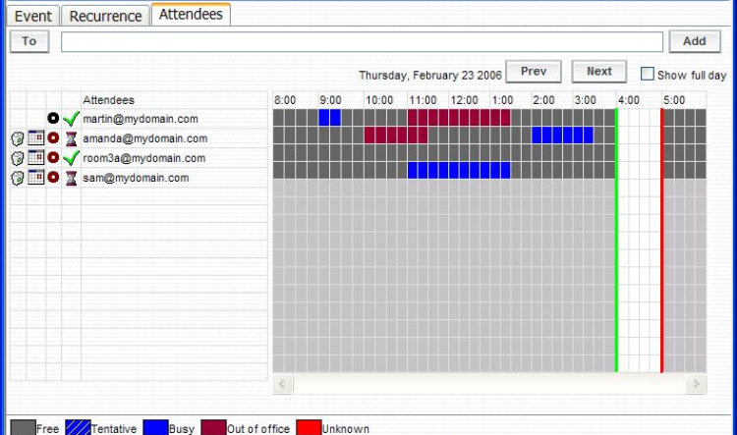The width and height of the screenshot is (737, 435).
Task: Click the red meeting end marker line
Action: tap(662, 240)
